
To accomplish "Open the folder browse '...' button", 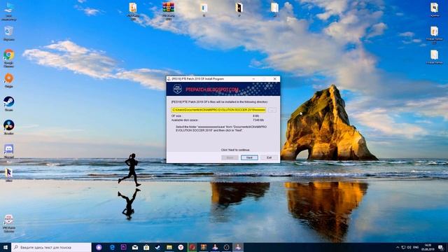I will point(272,110).
